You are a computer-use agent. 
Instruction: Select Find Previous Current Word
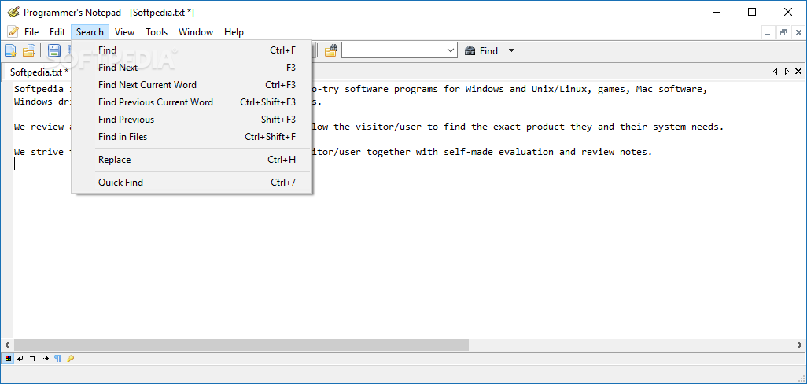[x=191, y=102]
